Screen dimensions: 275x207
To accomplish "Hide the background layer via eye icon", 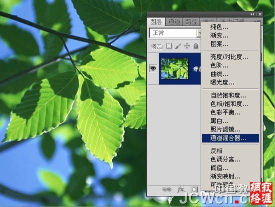I will point(153,68).
